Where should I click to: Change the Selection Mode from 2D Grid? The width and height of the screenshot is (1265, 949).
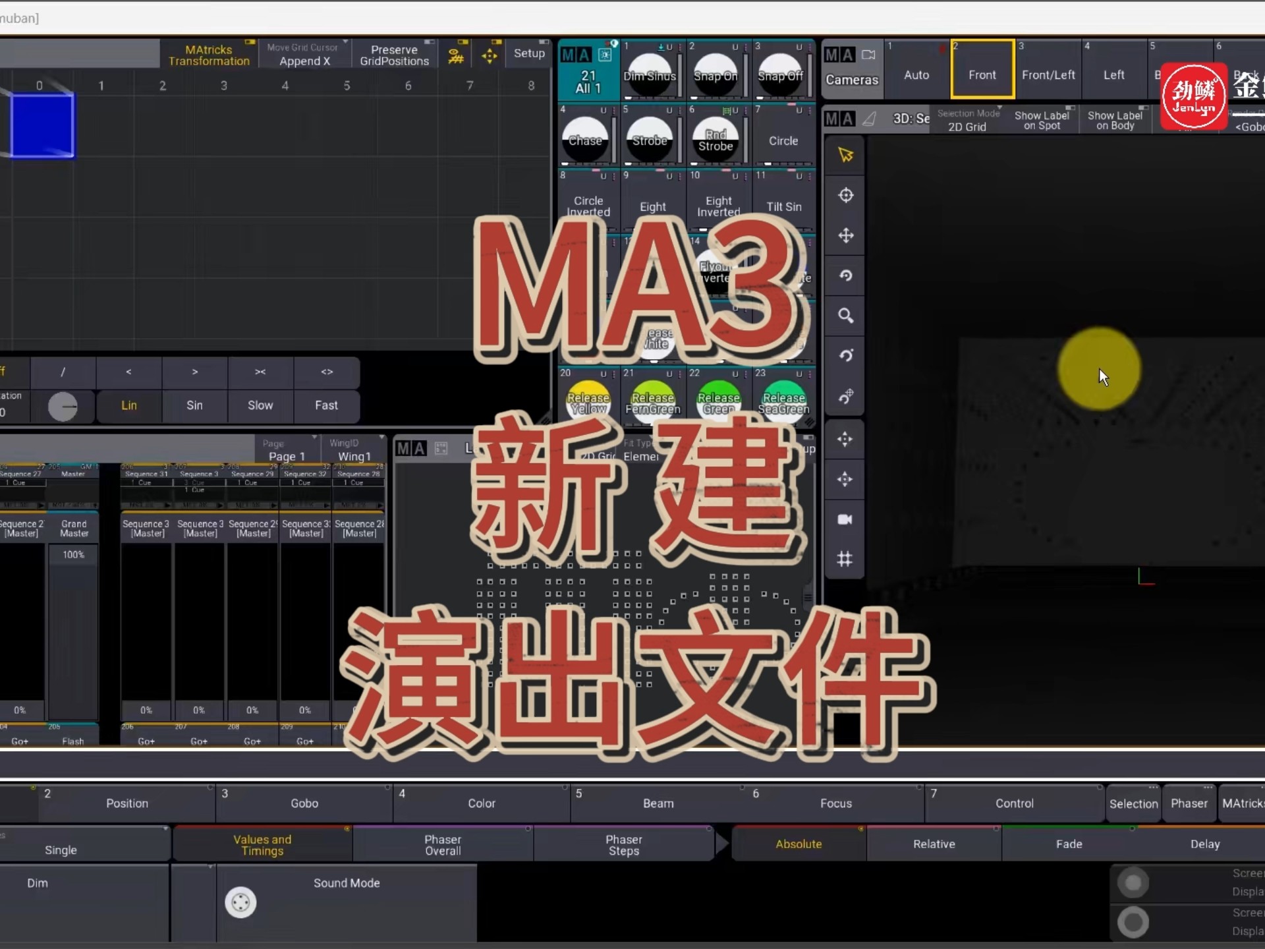point(967,119)
